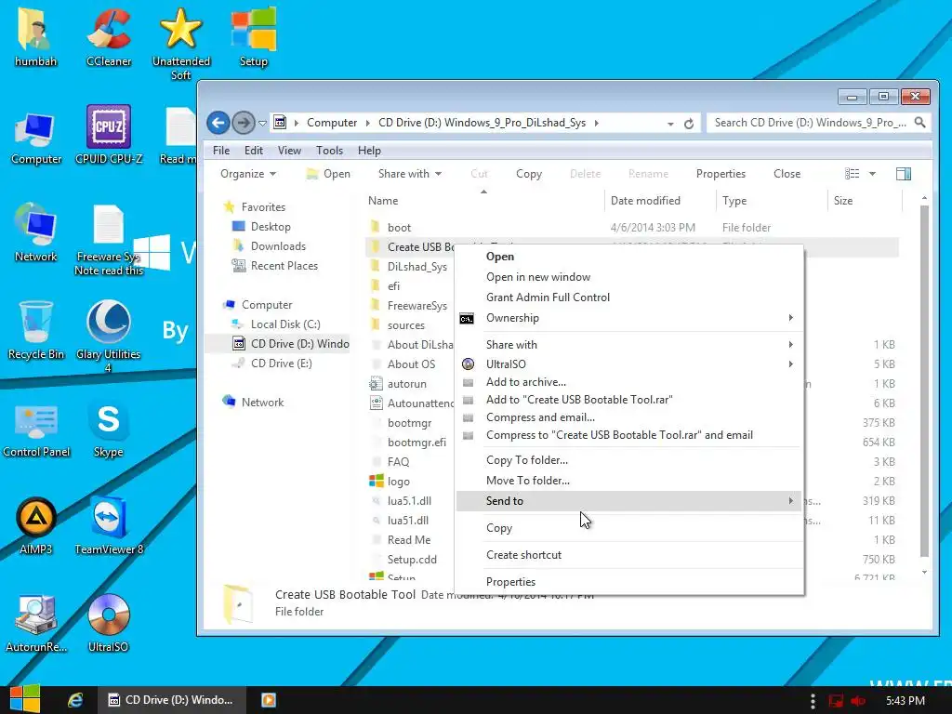Viewport: 952px width, 714px height.
Task: Click the Open toolbar button
Action: pyautogui.click(x=328, y=174)
